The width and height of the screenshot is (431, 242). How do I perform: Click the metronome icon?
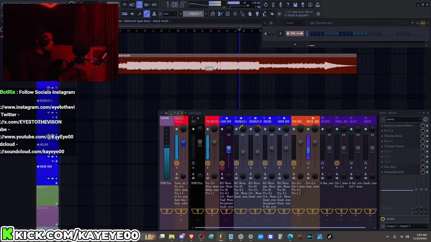click(124, 5)
